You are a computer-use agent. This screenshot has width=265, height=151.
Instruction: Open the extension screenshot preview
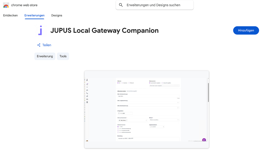coord(147,109)
